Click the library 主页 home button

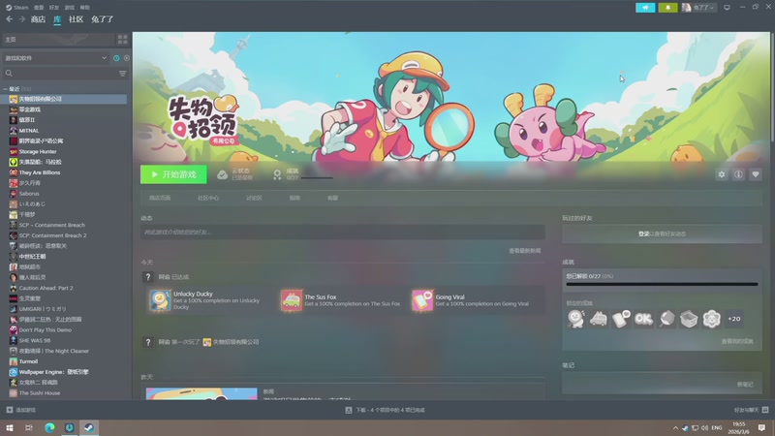point(58,39)
